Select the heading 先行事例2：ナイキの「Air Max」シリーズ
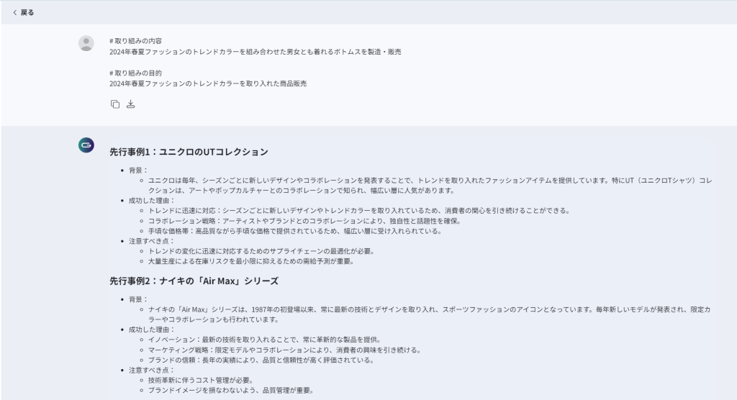 (x=194, y=281)
